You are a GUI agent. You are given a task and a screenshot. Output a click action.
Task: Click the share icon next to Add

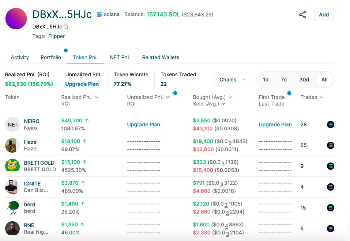(302, 15)
